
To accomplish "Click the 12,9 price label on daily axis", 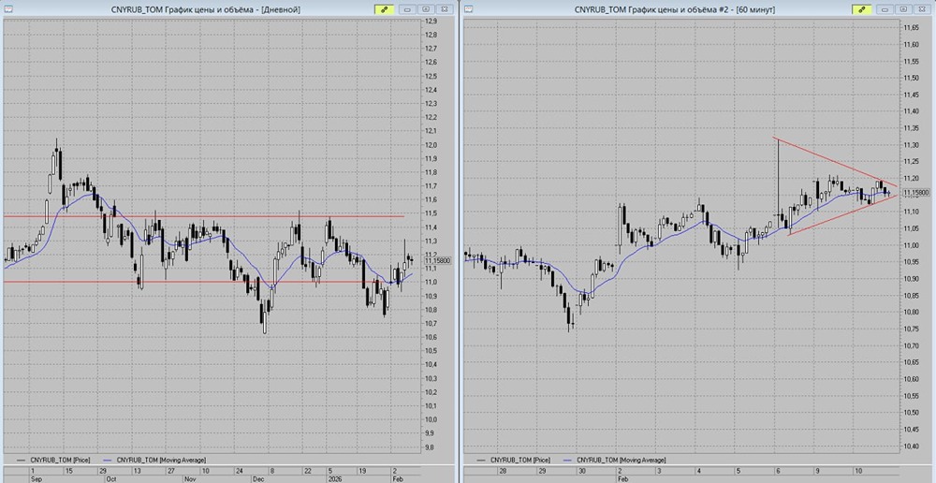I will (x=430, y=21).
